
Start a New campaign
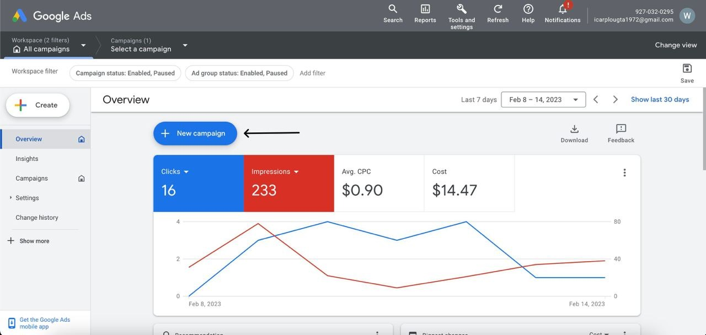tap(195, 133)
